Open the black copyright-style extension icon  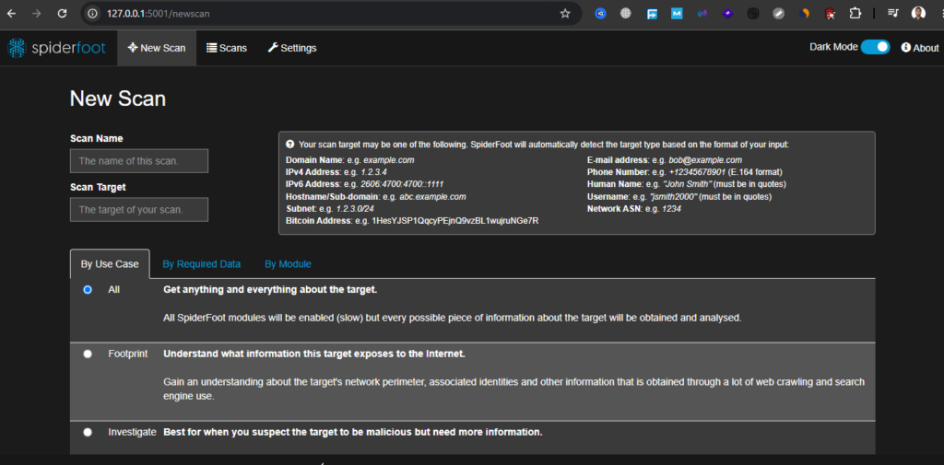(x=752, y=13)
